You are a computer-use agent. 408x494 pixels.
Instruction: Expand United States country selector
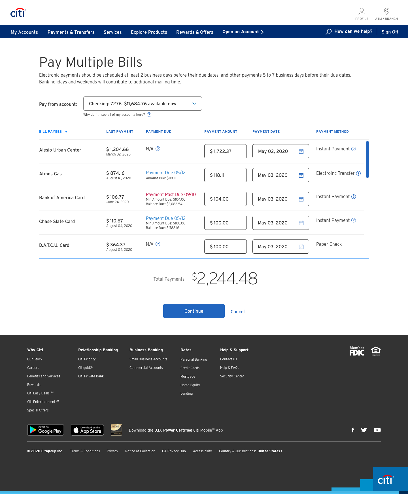pyautogui.click(x=270, y=451)
